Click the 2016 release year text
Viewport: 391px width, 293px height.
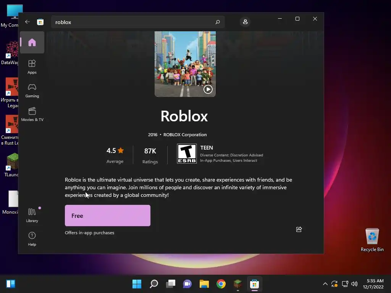tap(153, 135)
